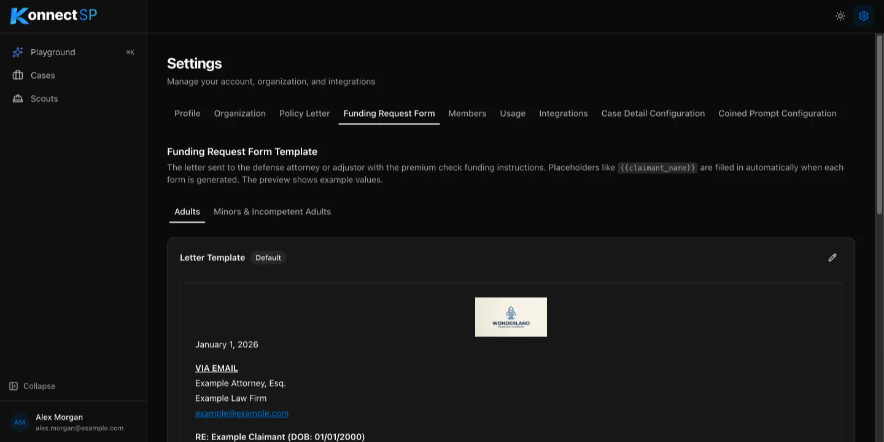The image size is (884, 442).
Task: Click the example@example.com email link
Action: 242,413
